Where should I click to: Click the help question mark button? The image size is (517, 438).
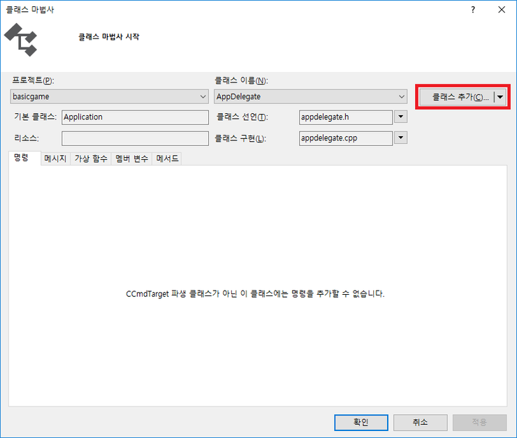473,10
